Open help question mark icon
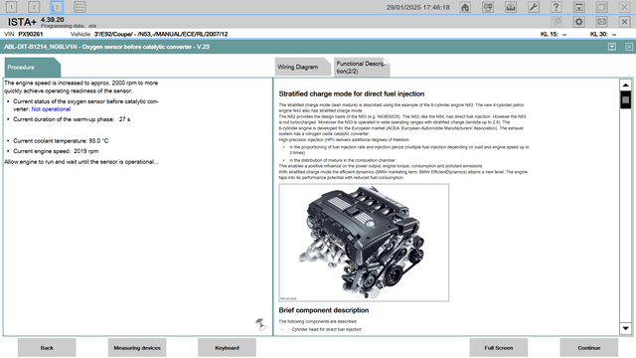Screen dimensions: 636x358 (x=556, y=7)
